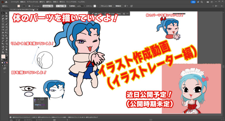Click the 不透明度 opacity link

tap(72, 6)
